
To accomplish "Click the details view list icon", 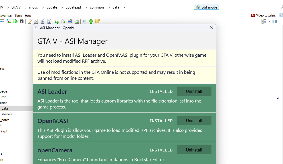I will point(264,21).
